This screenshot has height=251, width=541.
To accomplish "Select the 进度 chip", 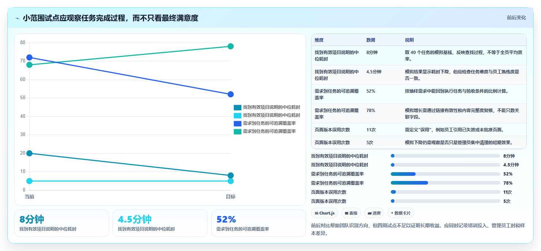I will 374,213.
